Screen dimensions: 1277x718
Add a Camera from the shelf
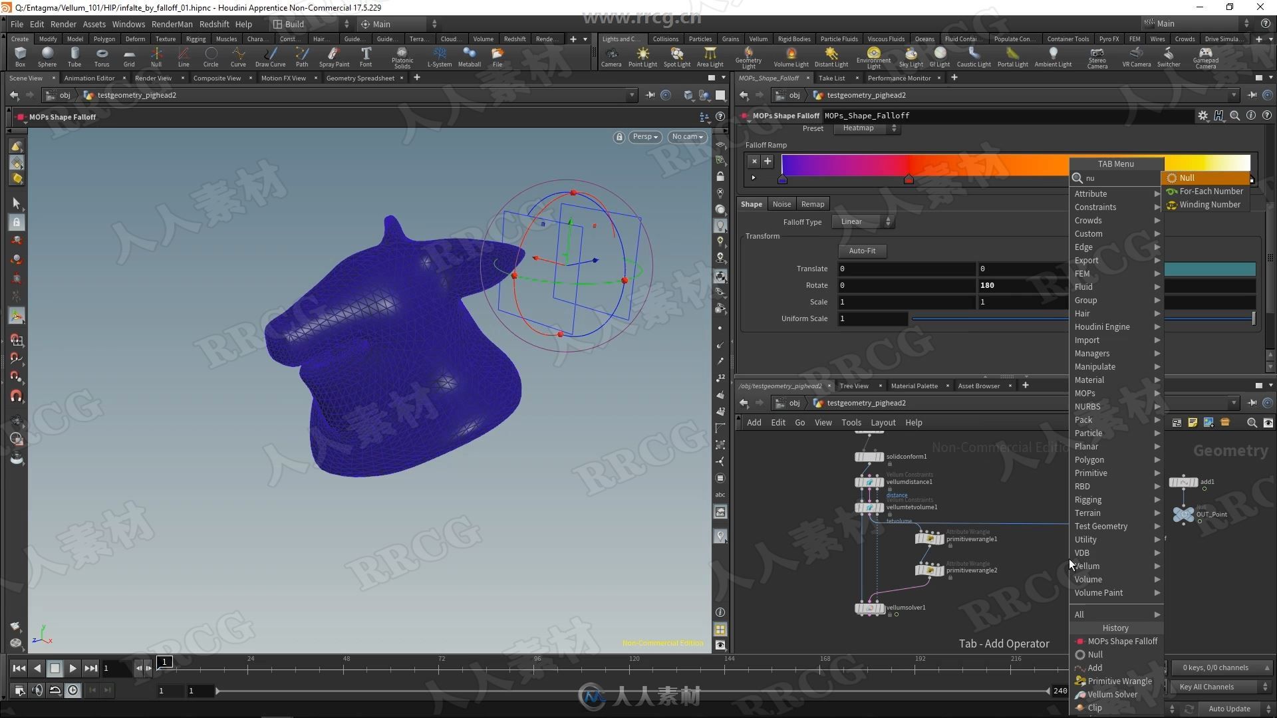[x=611, y=57]
